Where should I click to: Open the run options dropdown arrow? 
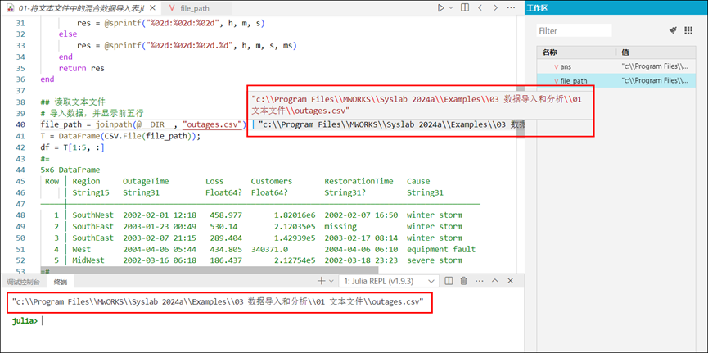(451, 7)
